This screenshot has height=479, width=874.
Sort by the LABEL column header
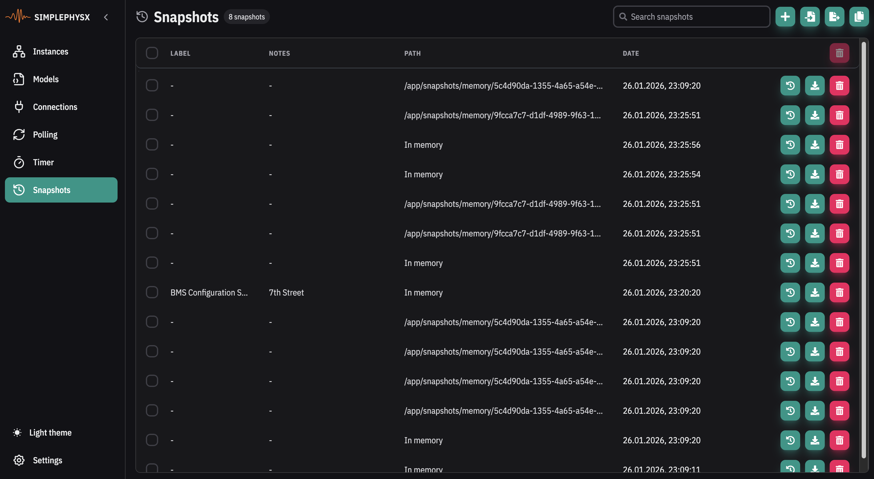(x=180, y=53)
